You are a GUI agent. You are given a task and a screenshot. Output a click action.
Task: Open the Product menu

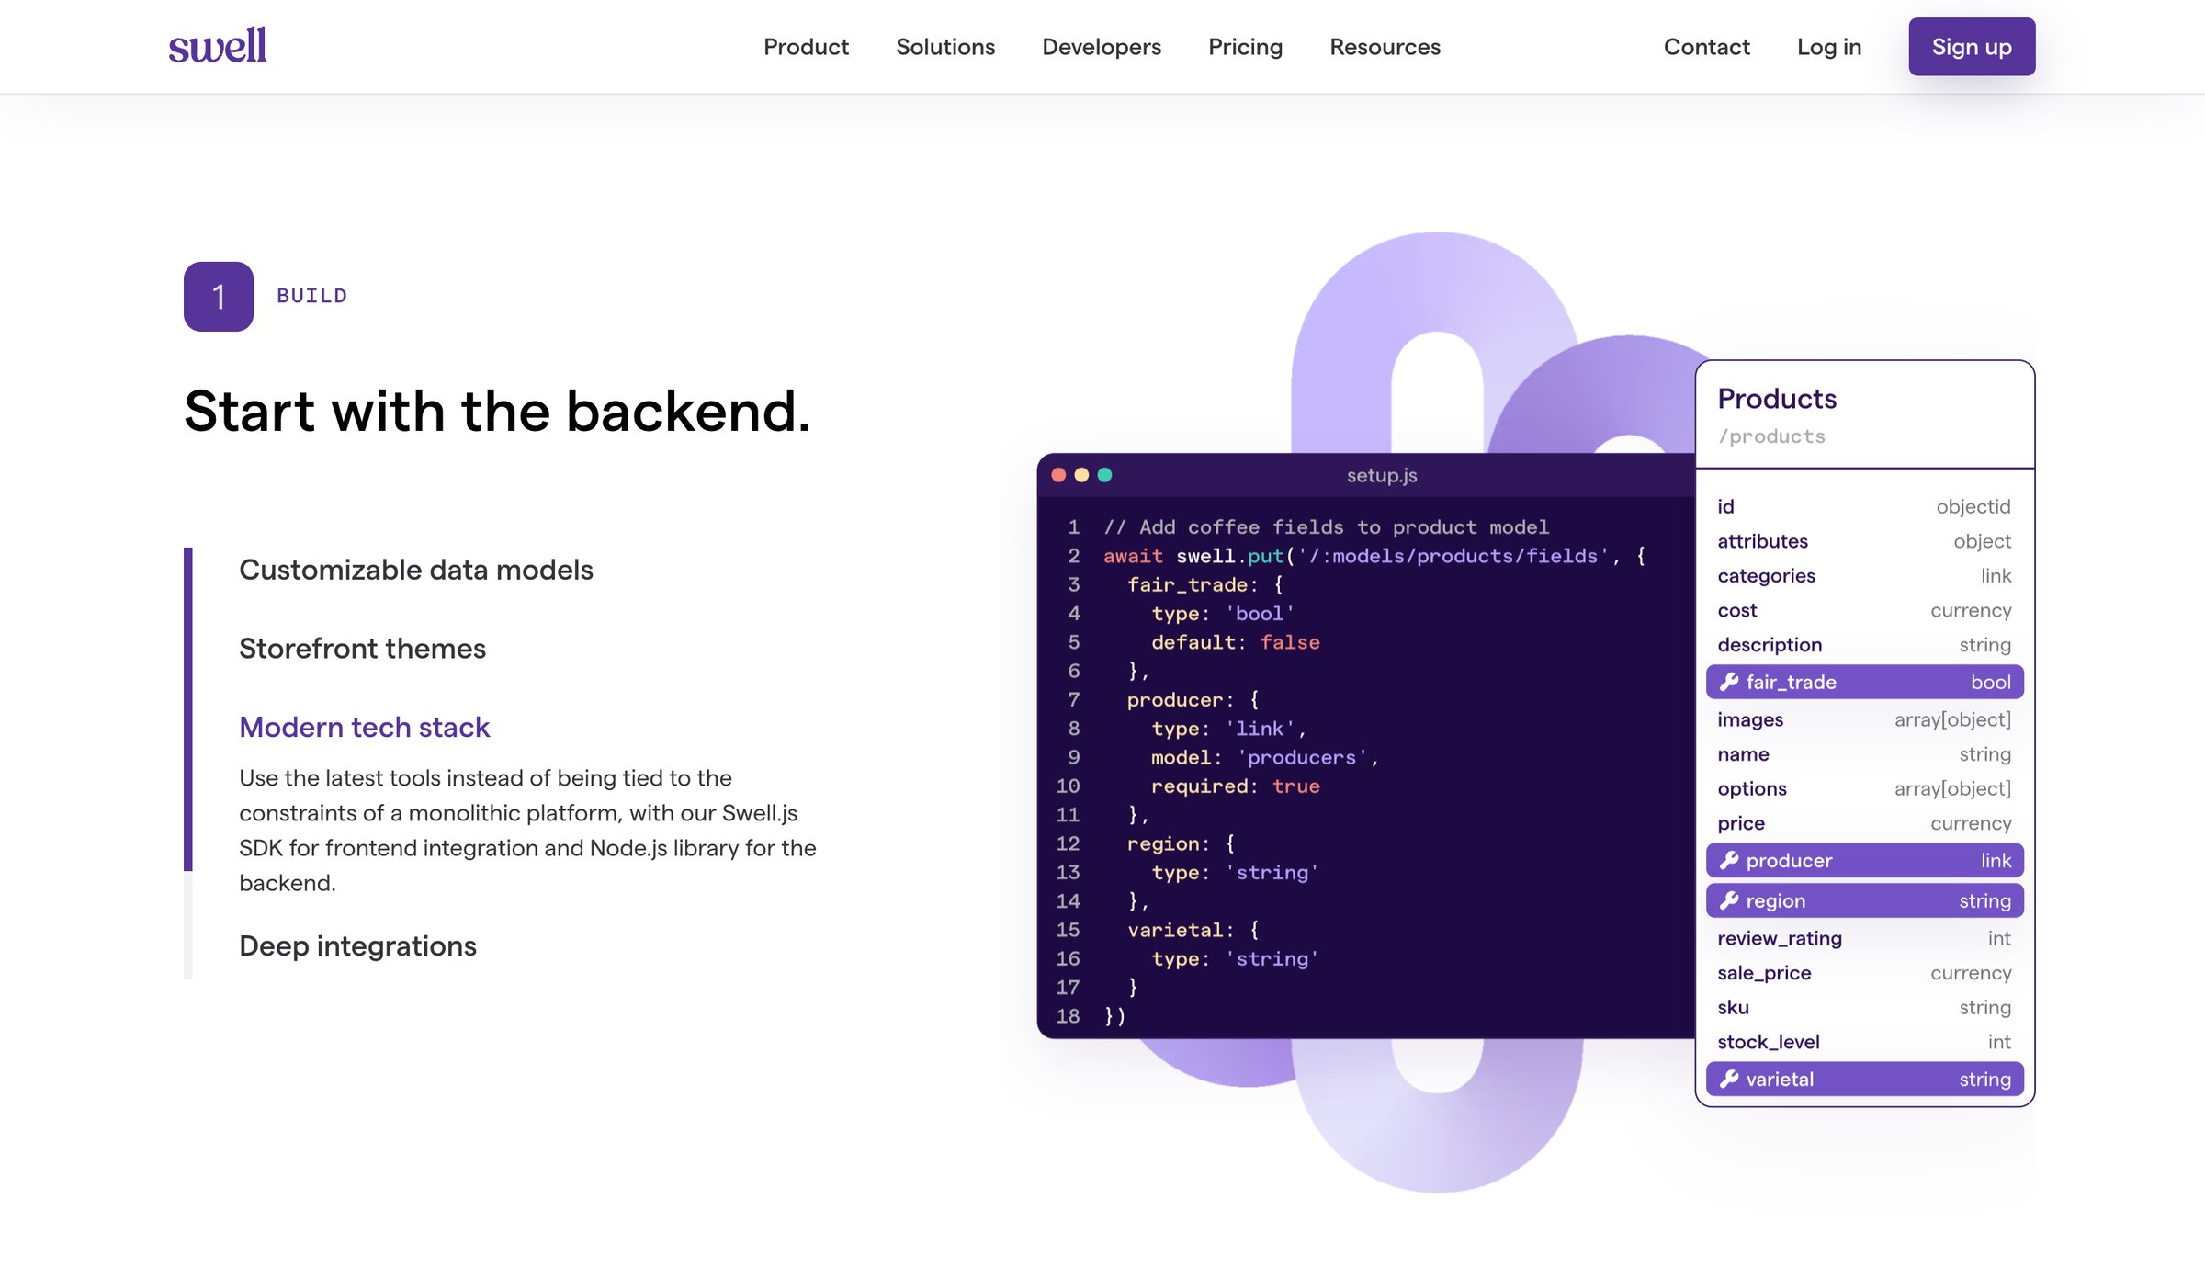806,47
